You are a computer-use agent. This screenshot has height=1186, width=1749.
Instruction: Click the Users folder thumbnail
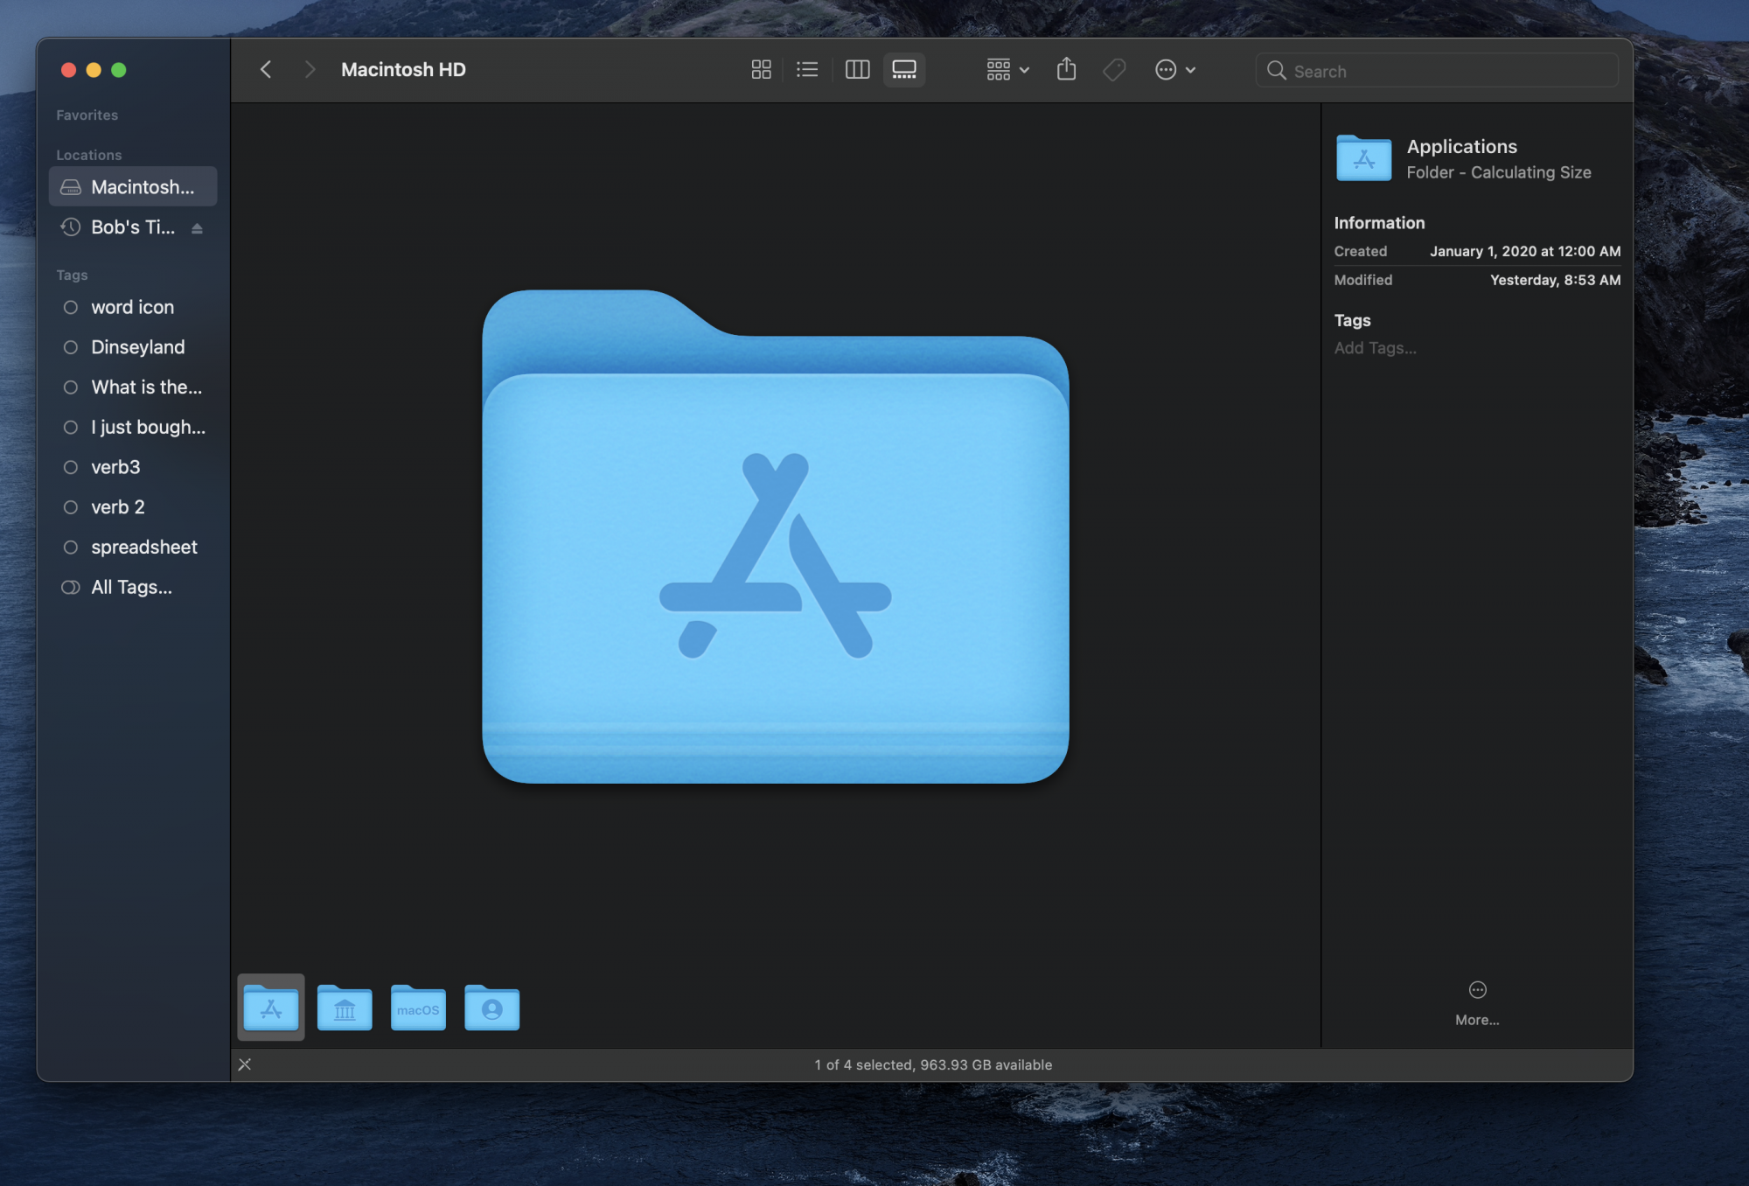491,1007
